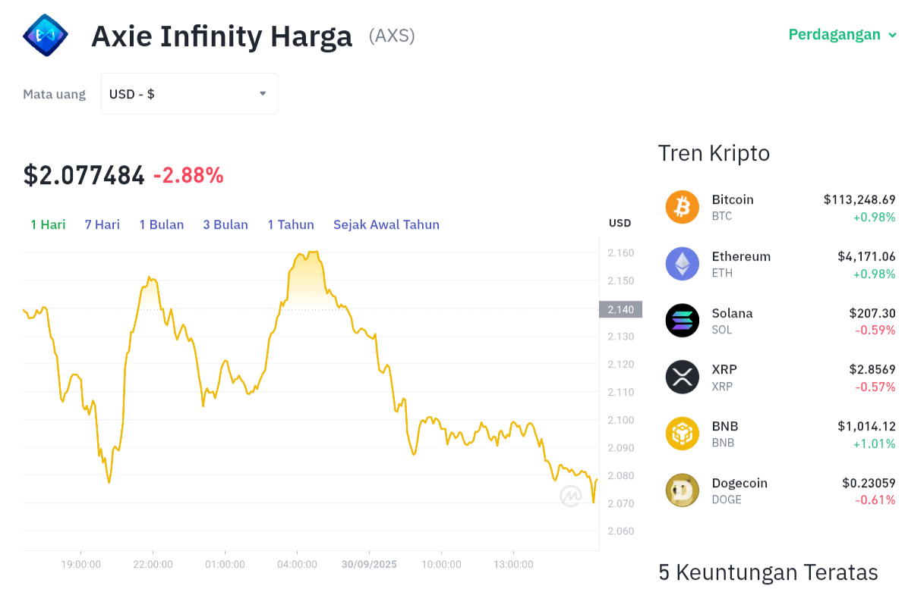Open the Bitcoin name link
Viewport: 905px width, 589px height.
pyautogui.click(x=733, y=199)
